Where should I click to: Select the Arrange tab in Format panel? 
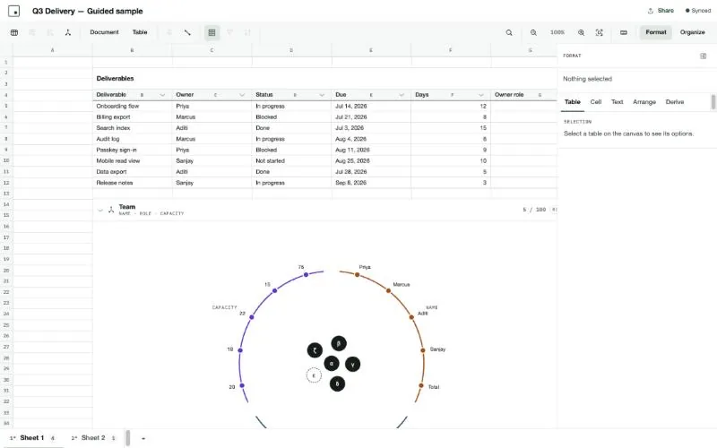coord(644,102)
